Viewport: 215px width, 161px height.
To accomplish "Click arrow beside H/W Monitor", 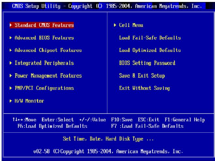I will [11, 101].
